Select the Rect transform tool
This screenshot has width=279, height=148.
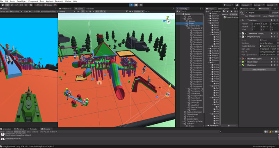click(x=21, y=5)
